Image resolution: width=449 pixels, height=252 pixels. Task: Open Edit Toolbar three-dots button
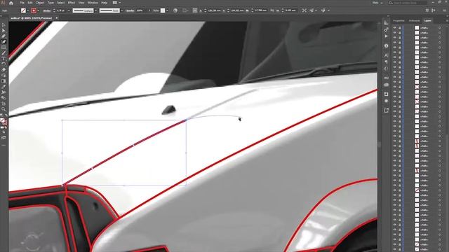click(4, 145)
